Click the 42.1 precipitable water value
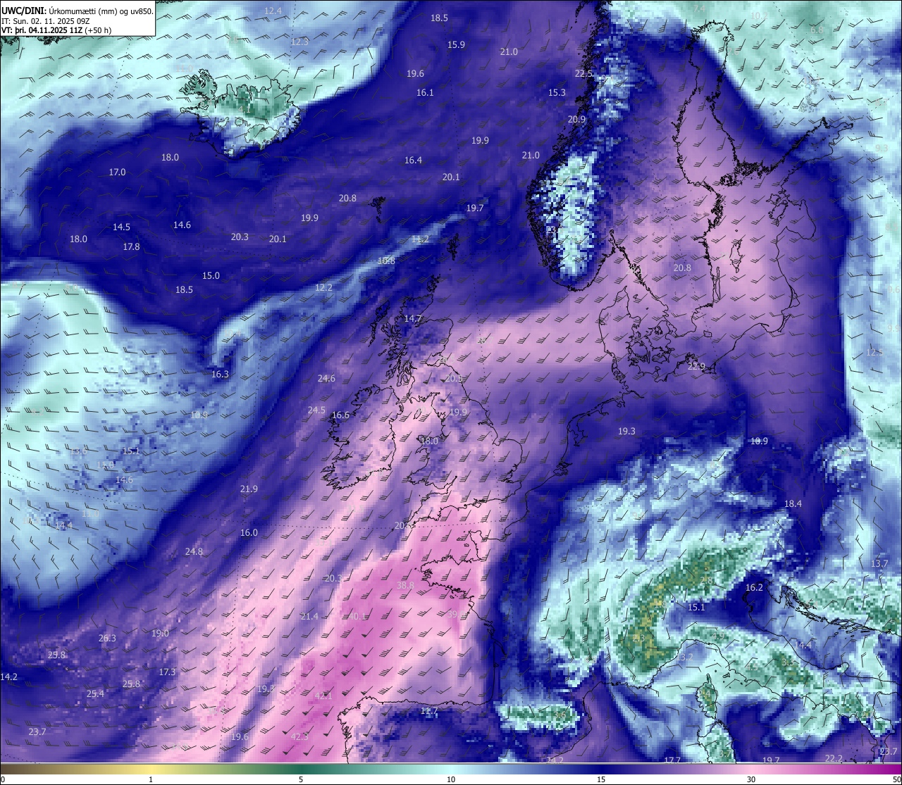 (x=323, y=696)
